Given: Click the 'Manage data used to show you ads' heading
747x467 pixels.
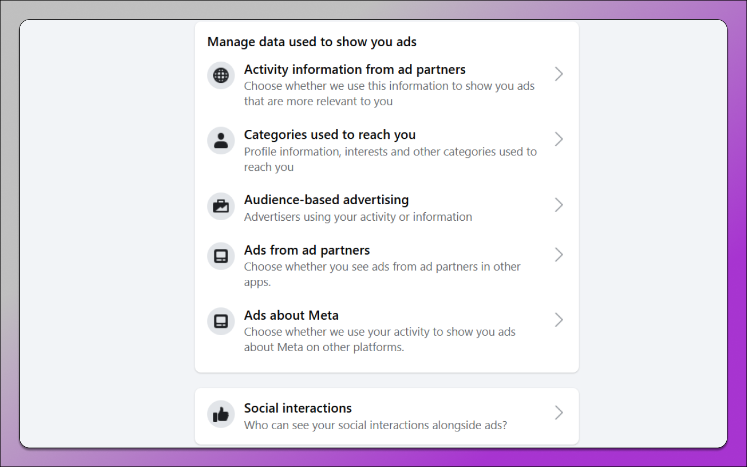Looking at the screenshot, I should point(312,42).
